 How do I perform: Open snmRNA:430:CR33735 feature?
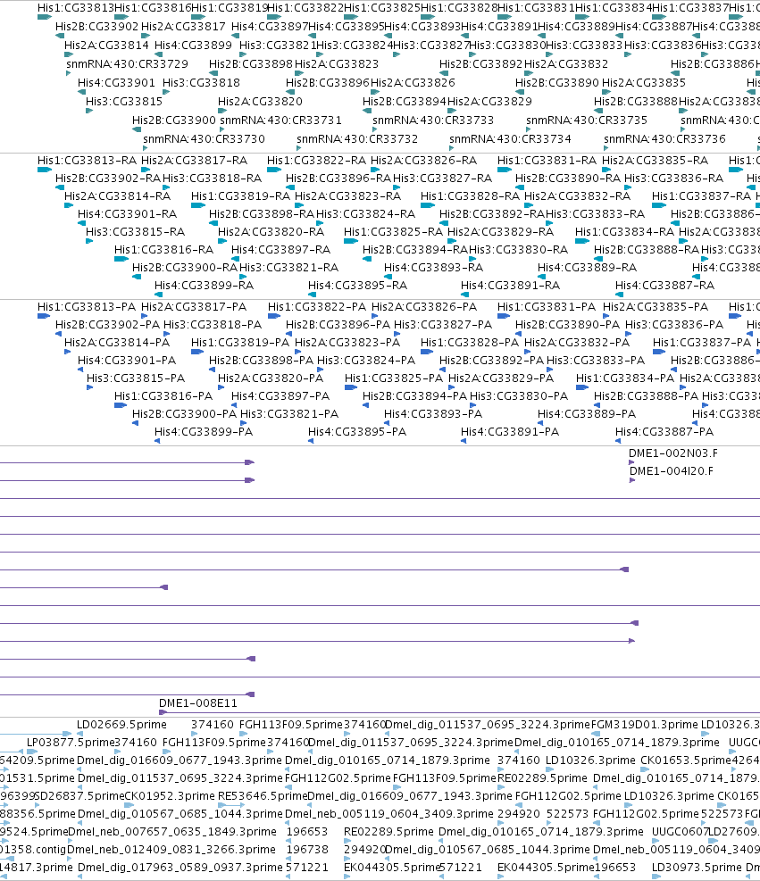tap(587, 120)
